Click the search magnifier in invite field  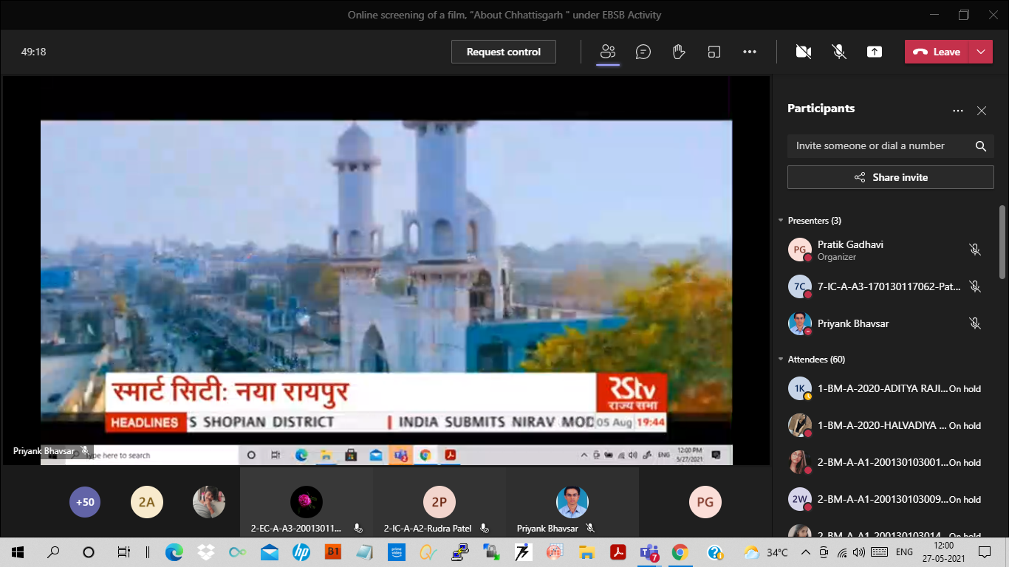tap(981, 146)
